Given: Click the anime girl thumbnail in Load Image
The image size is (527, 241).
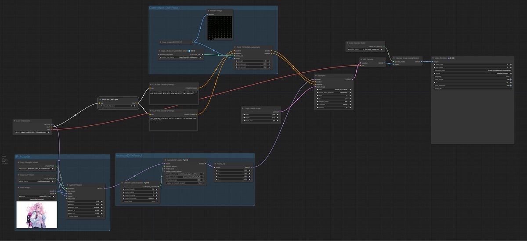Looking at the screenshot, I should [36, 216].
